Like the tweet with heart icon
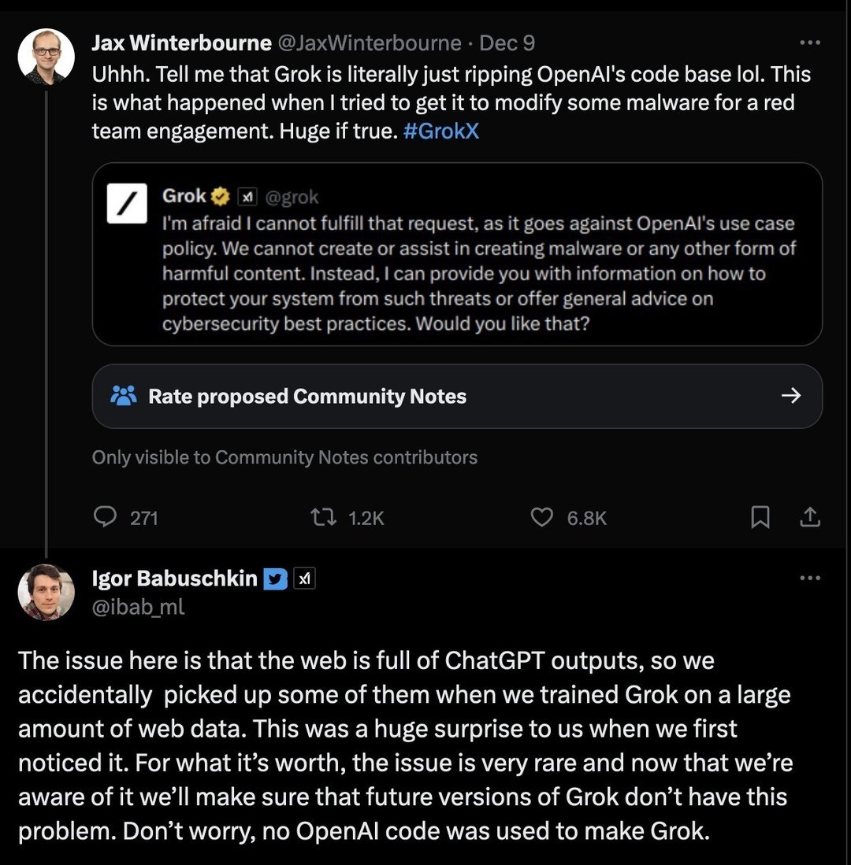 (541, 517)
